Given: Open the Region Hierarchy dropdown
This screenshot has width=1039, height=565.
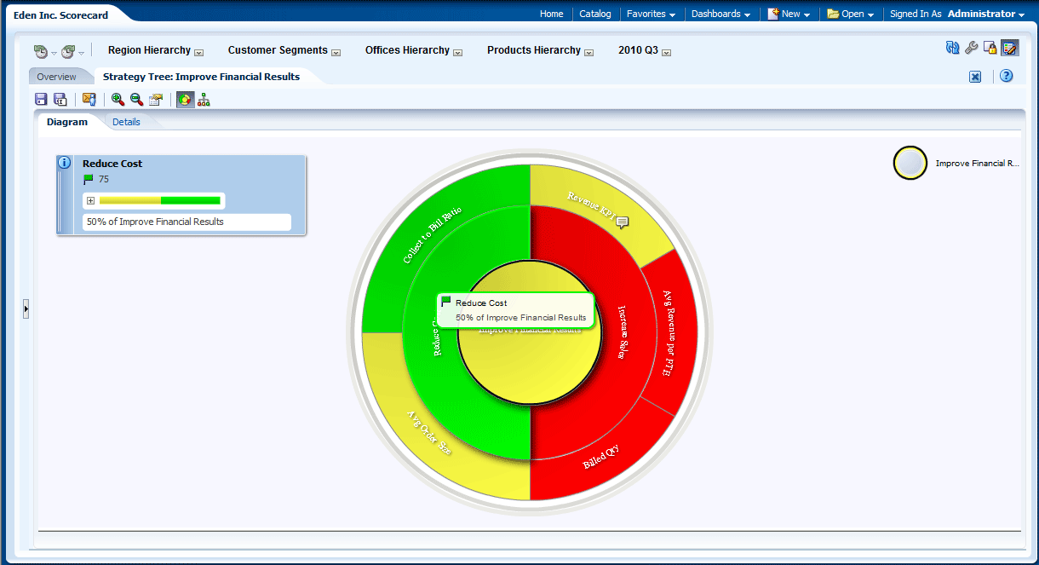Looking at the screenshot, I should [x=198, y=52].
